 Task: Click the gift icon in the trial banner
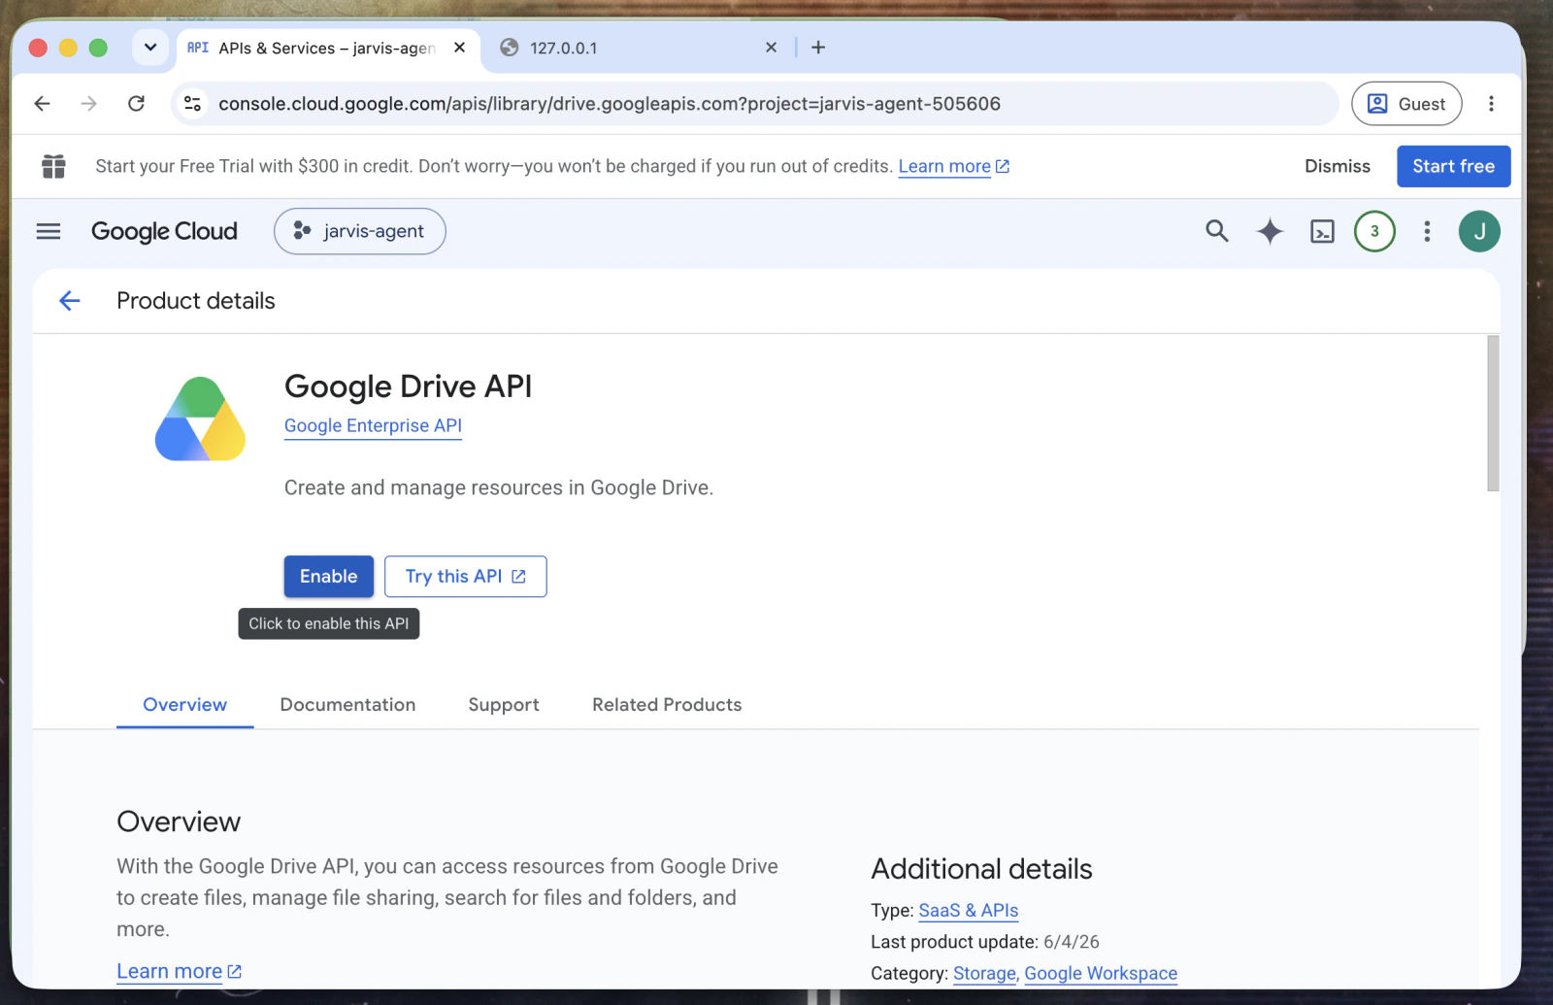point(53,166)
